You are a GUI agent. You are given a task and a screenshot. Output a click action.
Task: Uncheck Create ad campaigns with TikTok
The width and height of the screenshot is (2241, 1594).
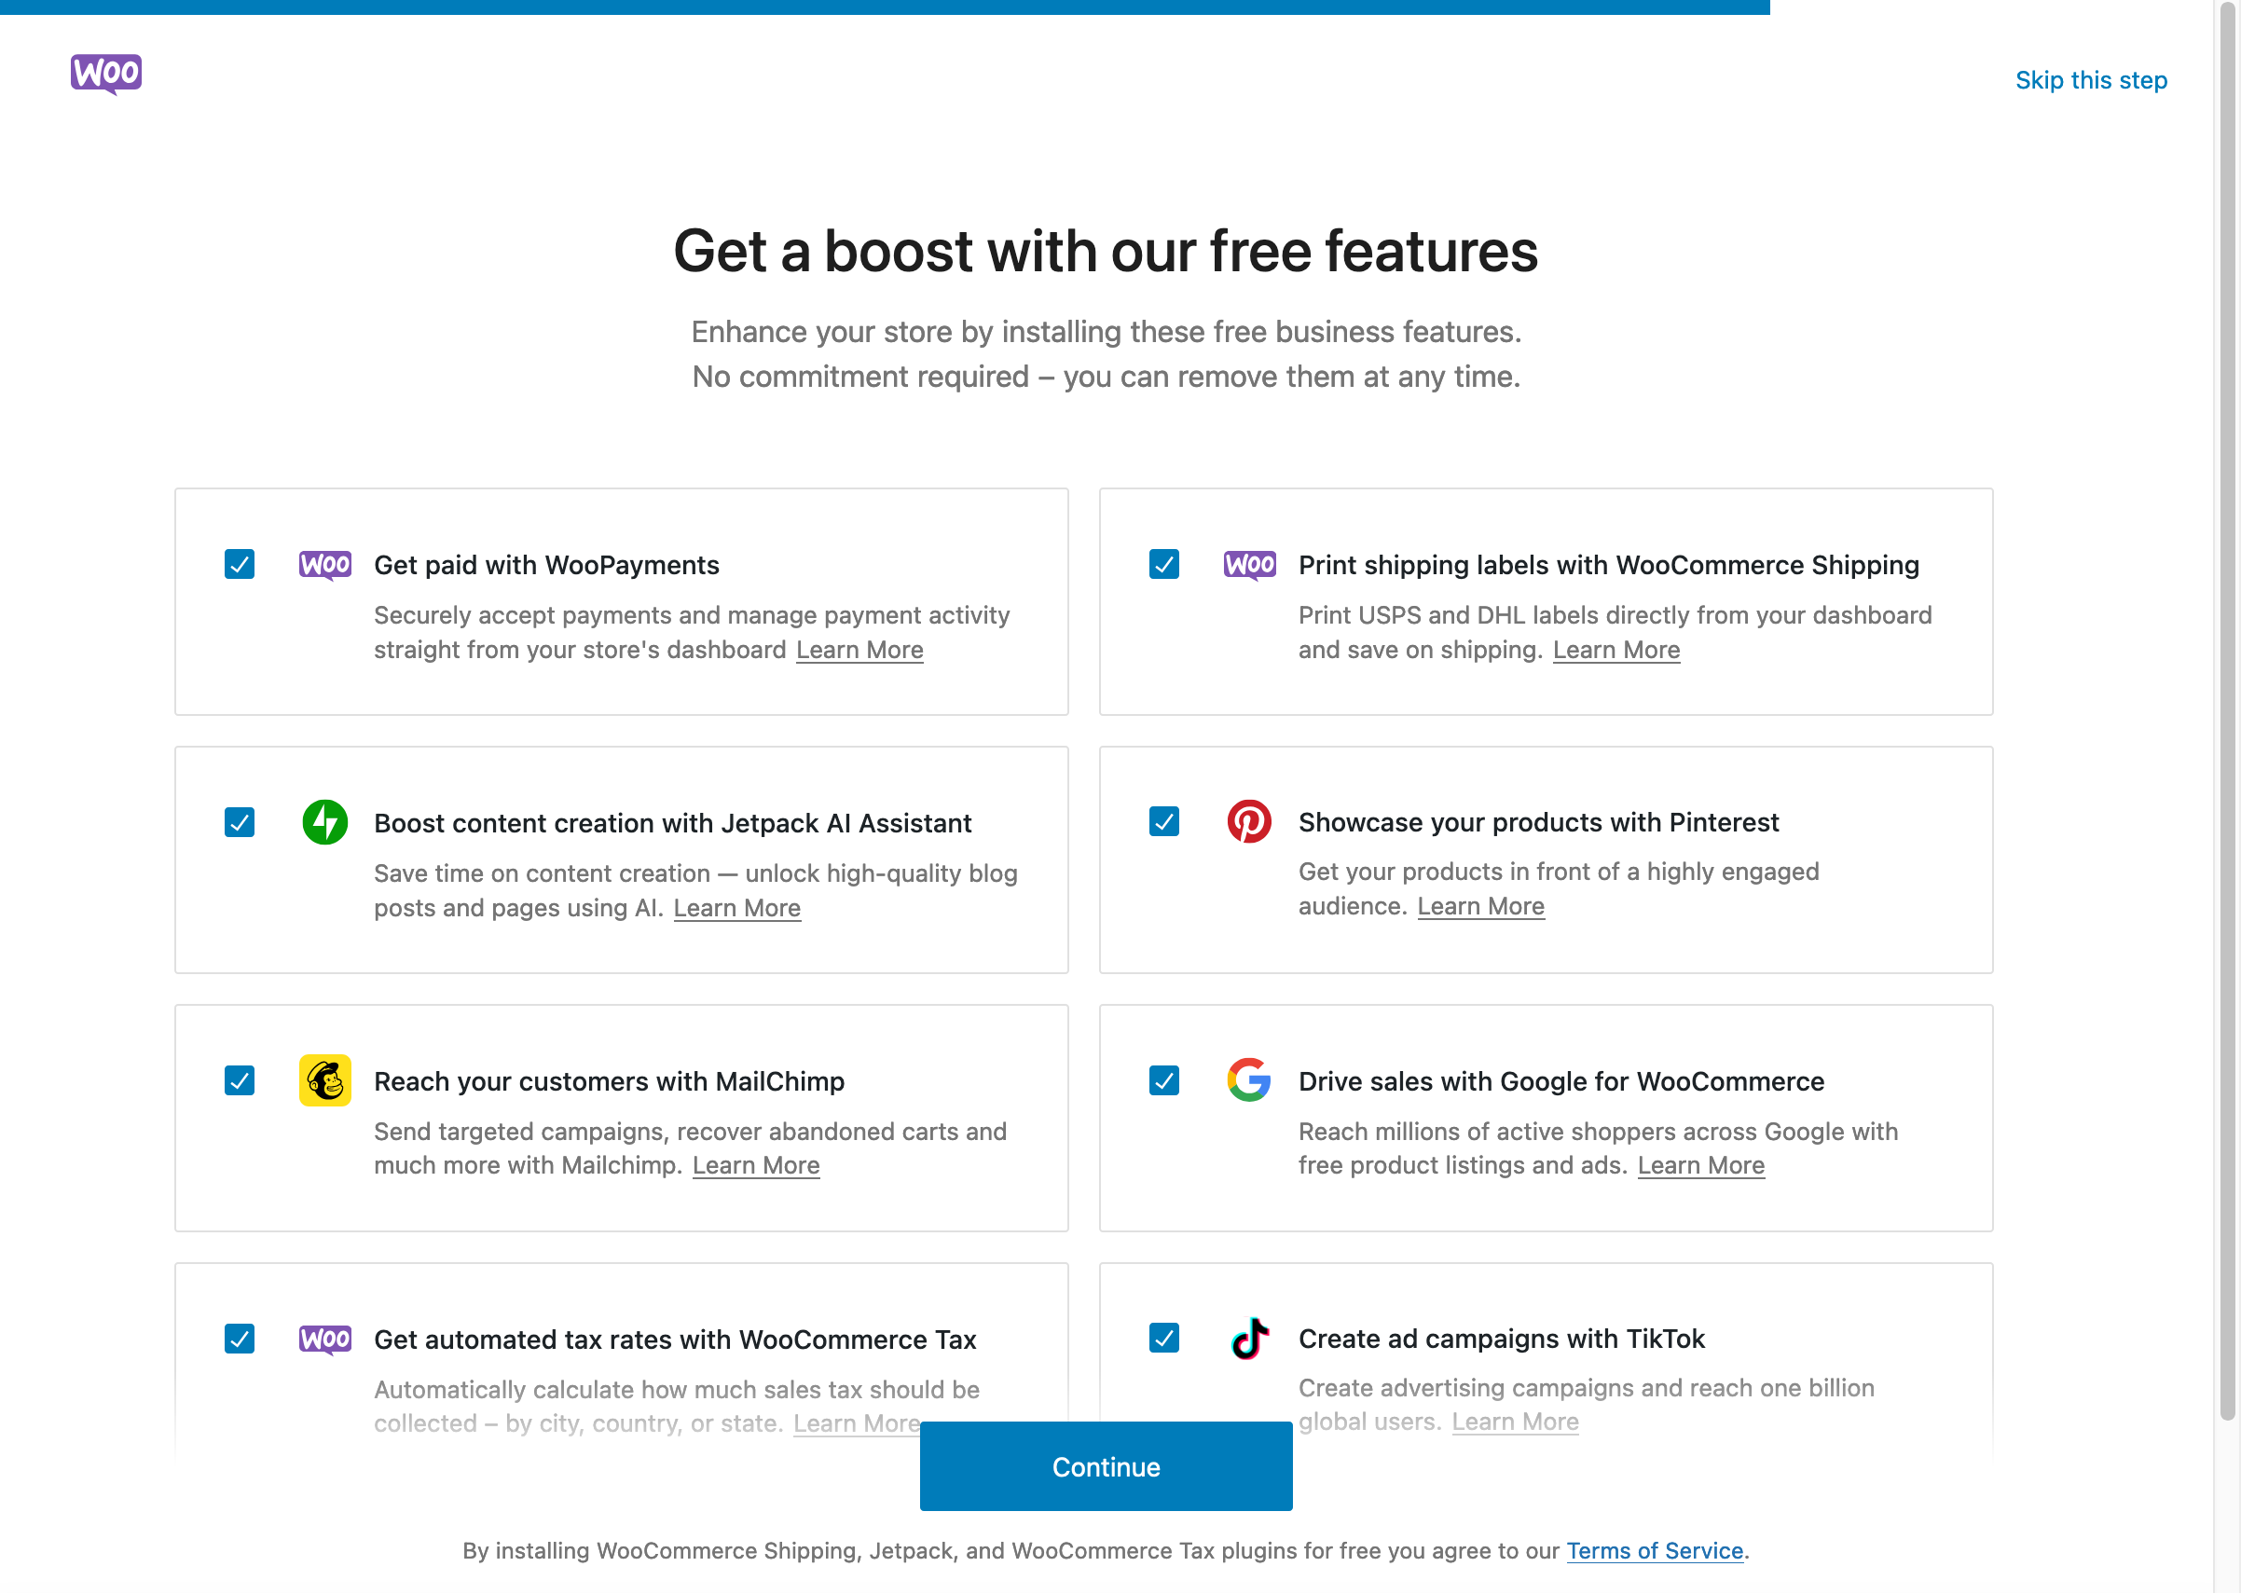click(1164, 1338)
